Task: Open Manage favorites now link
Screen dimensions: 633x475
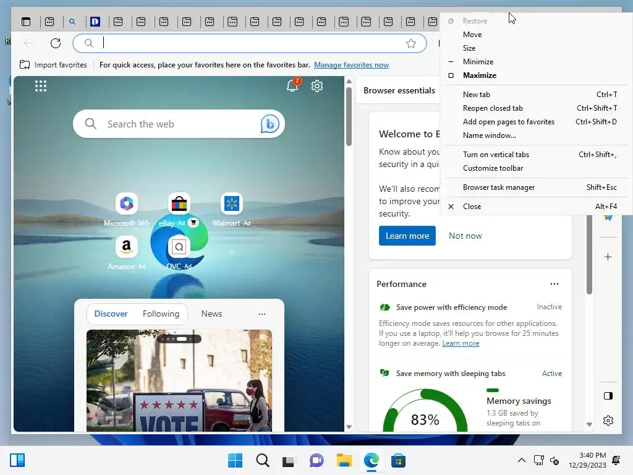Action: [x=351, y=64]
